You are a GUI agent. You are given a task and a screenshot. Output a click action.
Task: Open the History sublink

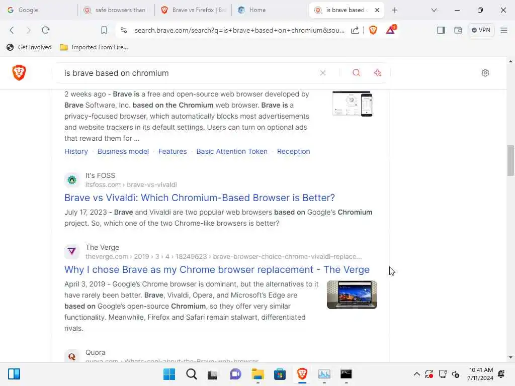click(x=76, y=151)
